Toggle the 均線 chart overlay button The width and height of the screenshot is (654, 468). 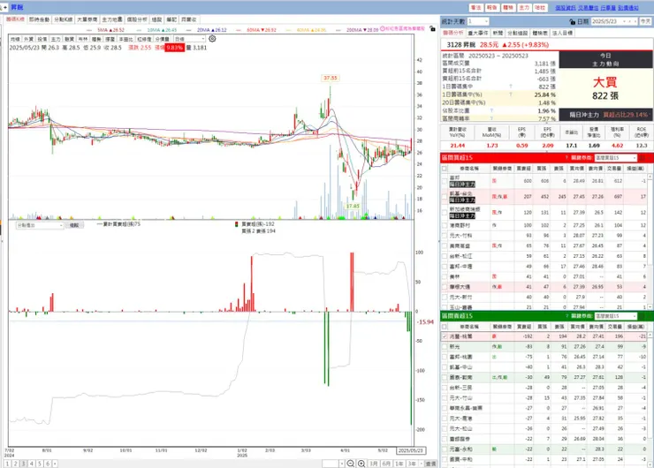[15, 39]
